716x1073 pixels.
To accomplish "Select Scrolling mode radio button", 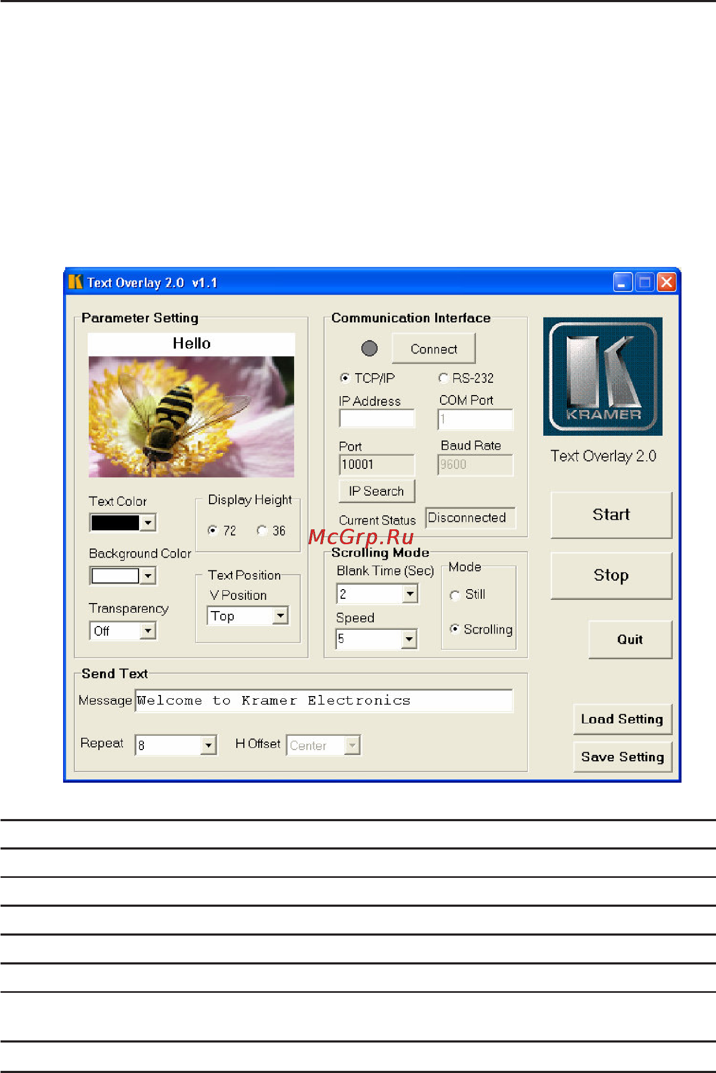I will pos(455,629).
